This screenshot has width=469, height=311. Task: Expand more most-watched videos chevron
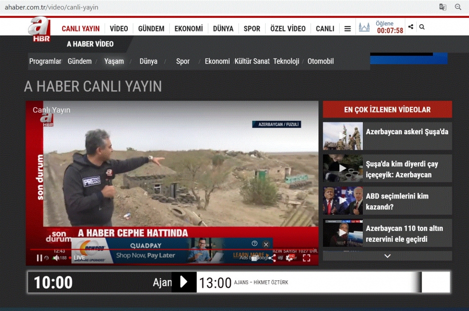click(x=388, y=256)
